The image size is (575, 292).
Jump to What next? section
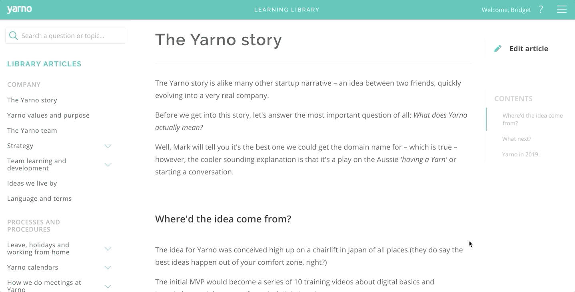517,139
